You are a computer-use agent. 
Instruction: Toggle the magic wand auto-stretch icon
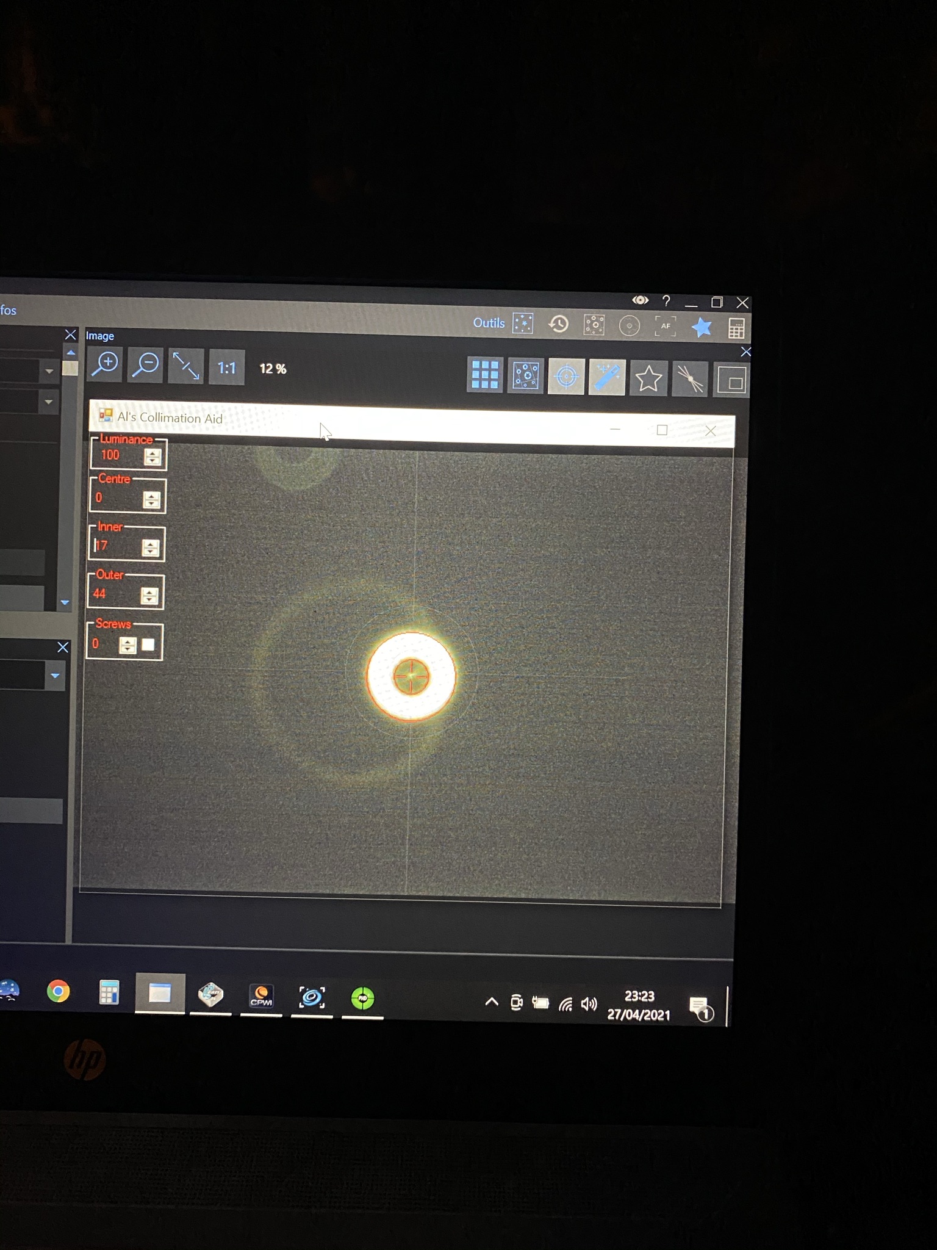(607, 378)
